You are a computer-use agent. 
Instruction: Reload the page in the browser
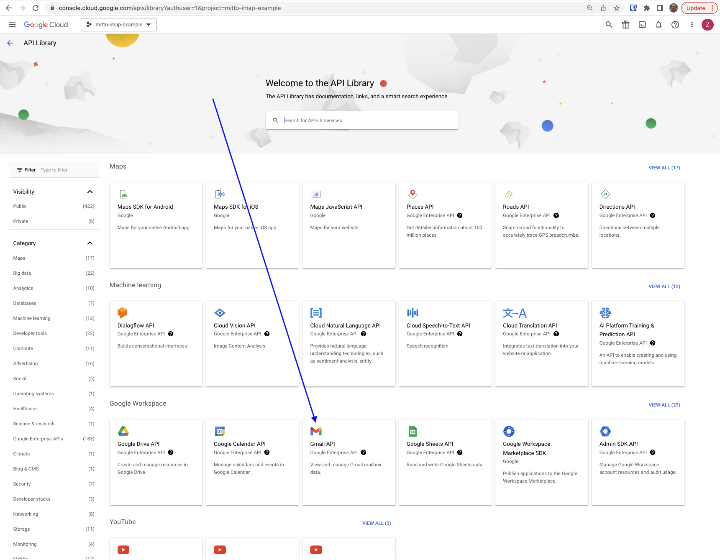click(36, 8)
